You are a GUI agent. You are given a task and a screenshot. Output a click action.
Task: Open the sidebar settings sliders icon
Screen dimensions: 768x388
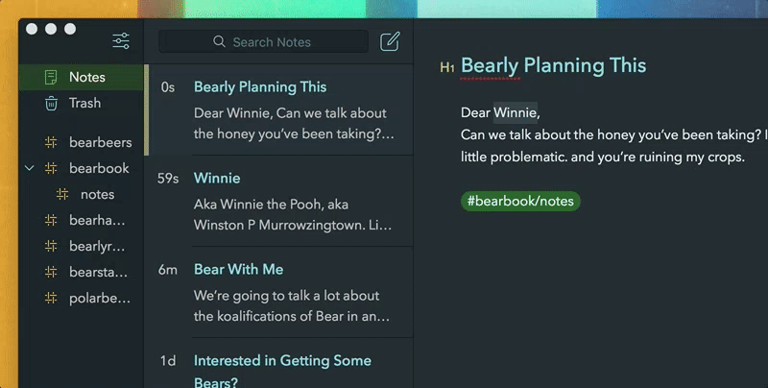[121, 40]
